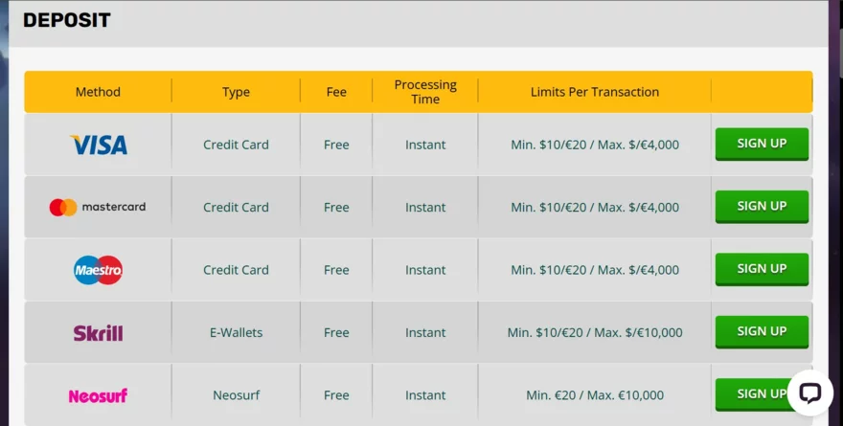The height and width of the screenshot is (426, 843).
Task: Click the Fee column header
Action: [336, 92]
